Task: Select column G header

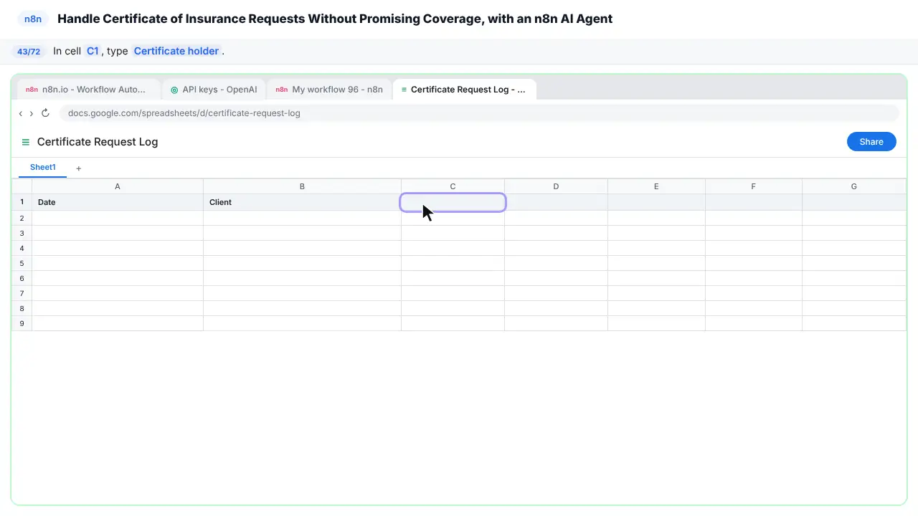Action: (x=853, y=186)
